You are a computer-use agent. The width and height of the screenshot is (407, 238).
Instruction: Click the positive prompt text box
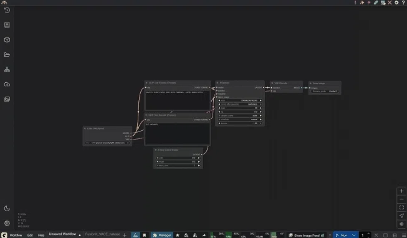[x=178, y=100]
